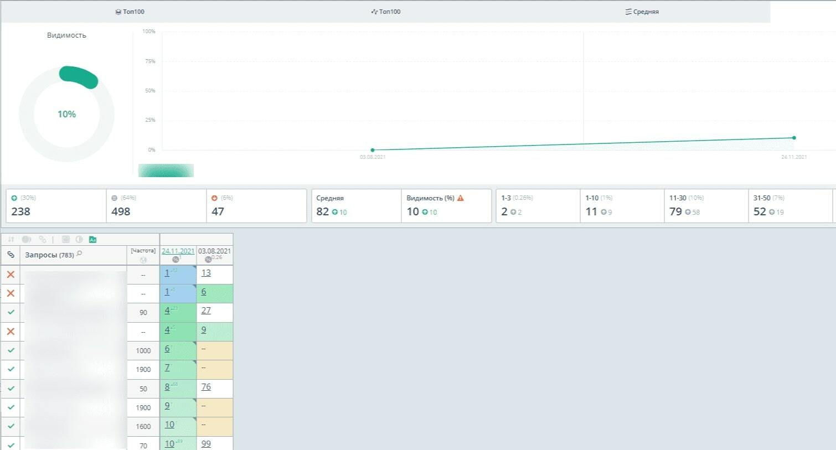Switch to the Средняя tab

click(642, 12)
